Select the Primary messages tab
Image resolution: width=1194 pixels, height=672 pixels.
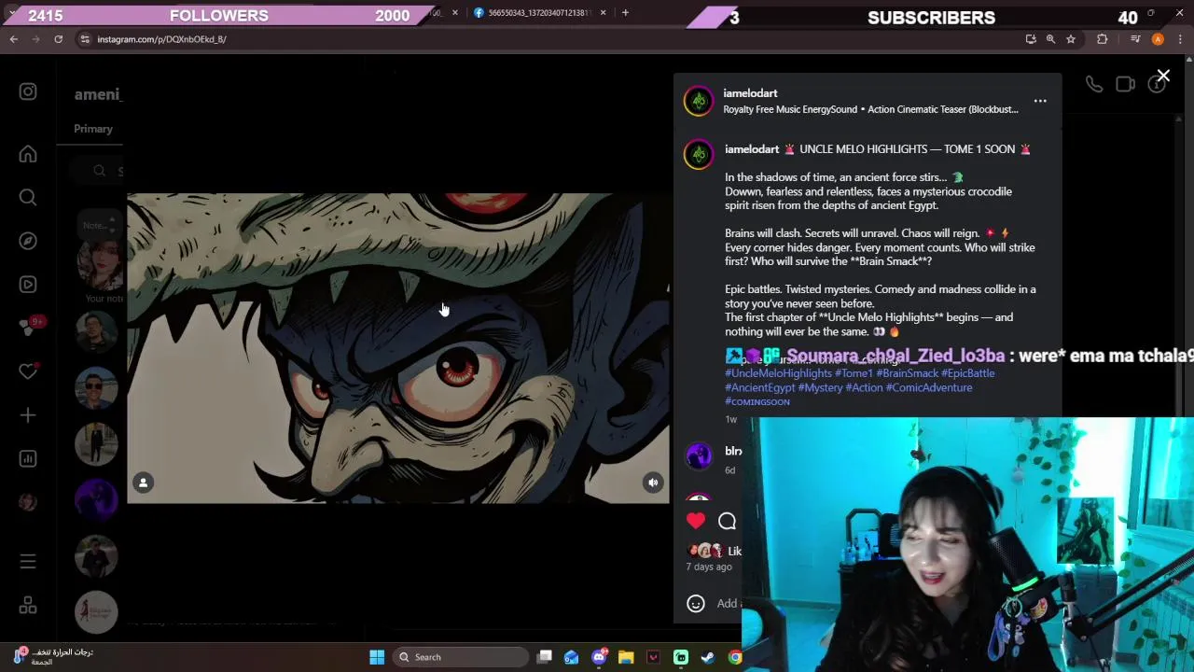tap(93, 129)
